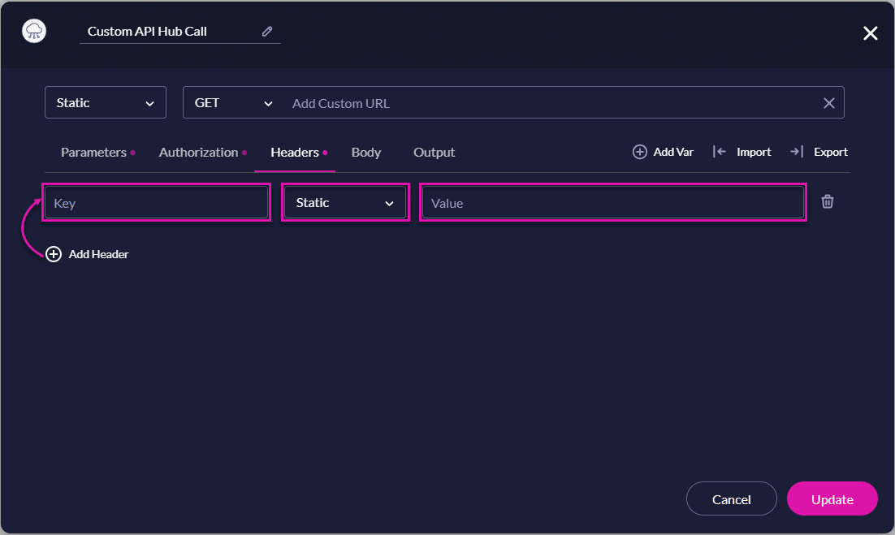
Task: Close the Custom API Hub Call dialog
Action: click(870, 33)
